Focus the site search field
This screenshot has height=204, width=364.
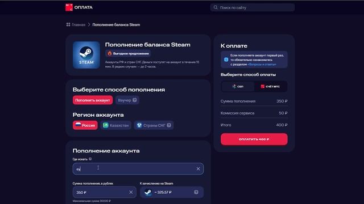[x=253, y=7]
